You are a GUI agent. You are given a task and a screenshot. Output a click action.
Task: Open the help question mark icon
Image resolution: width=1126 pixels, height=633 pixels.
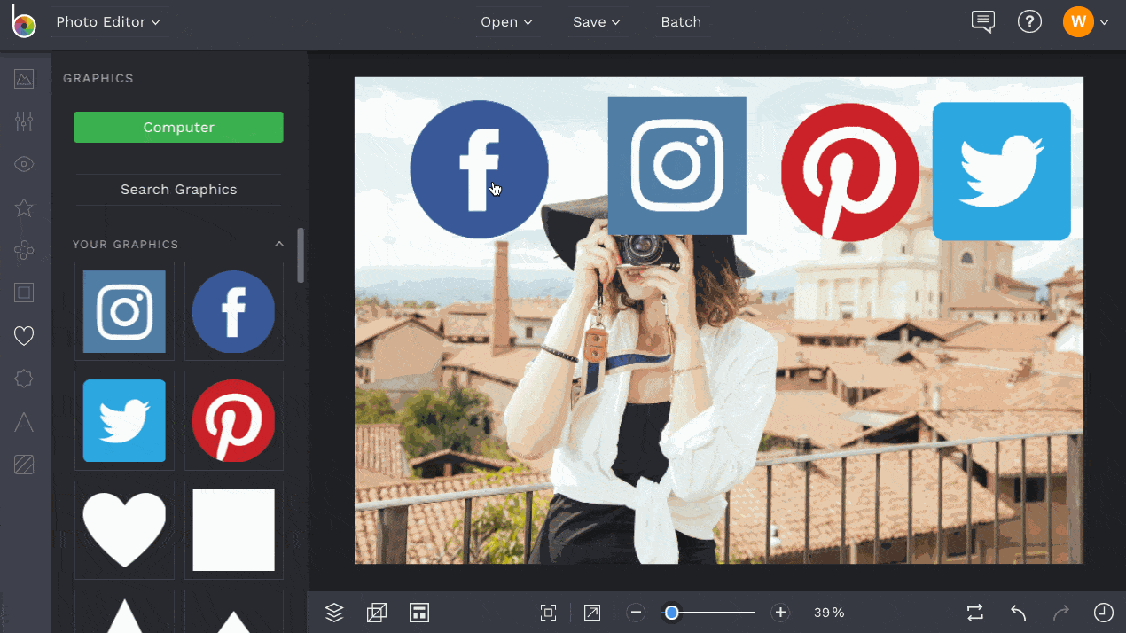(x=1029, y=22)
